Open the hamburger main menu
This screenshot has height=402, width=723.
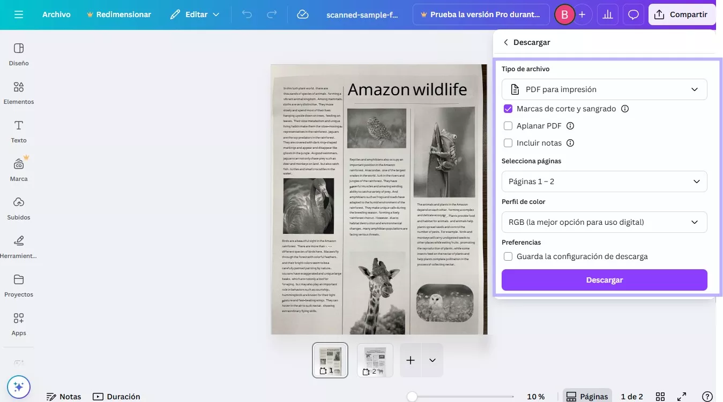coord(19,14)
